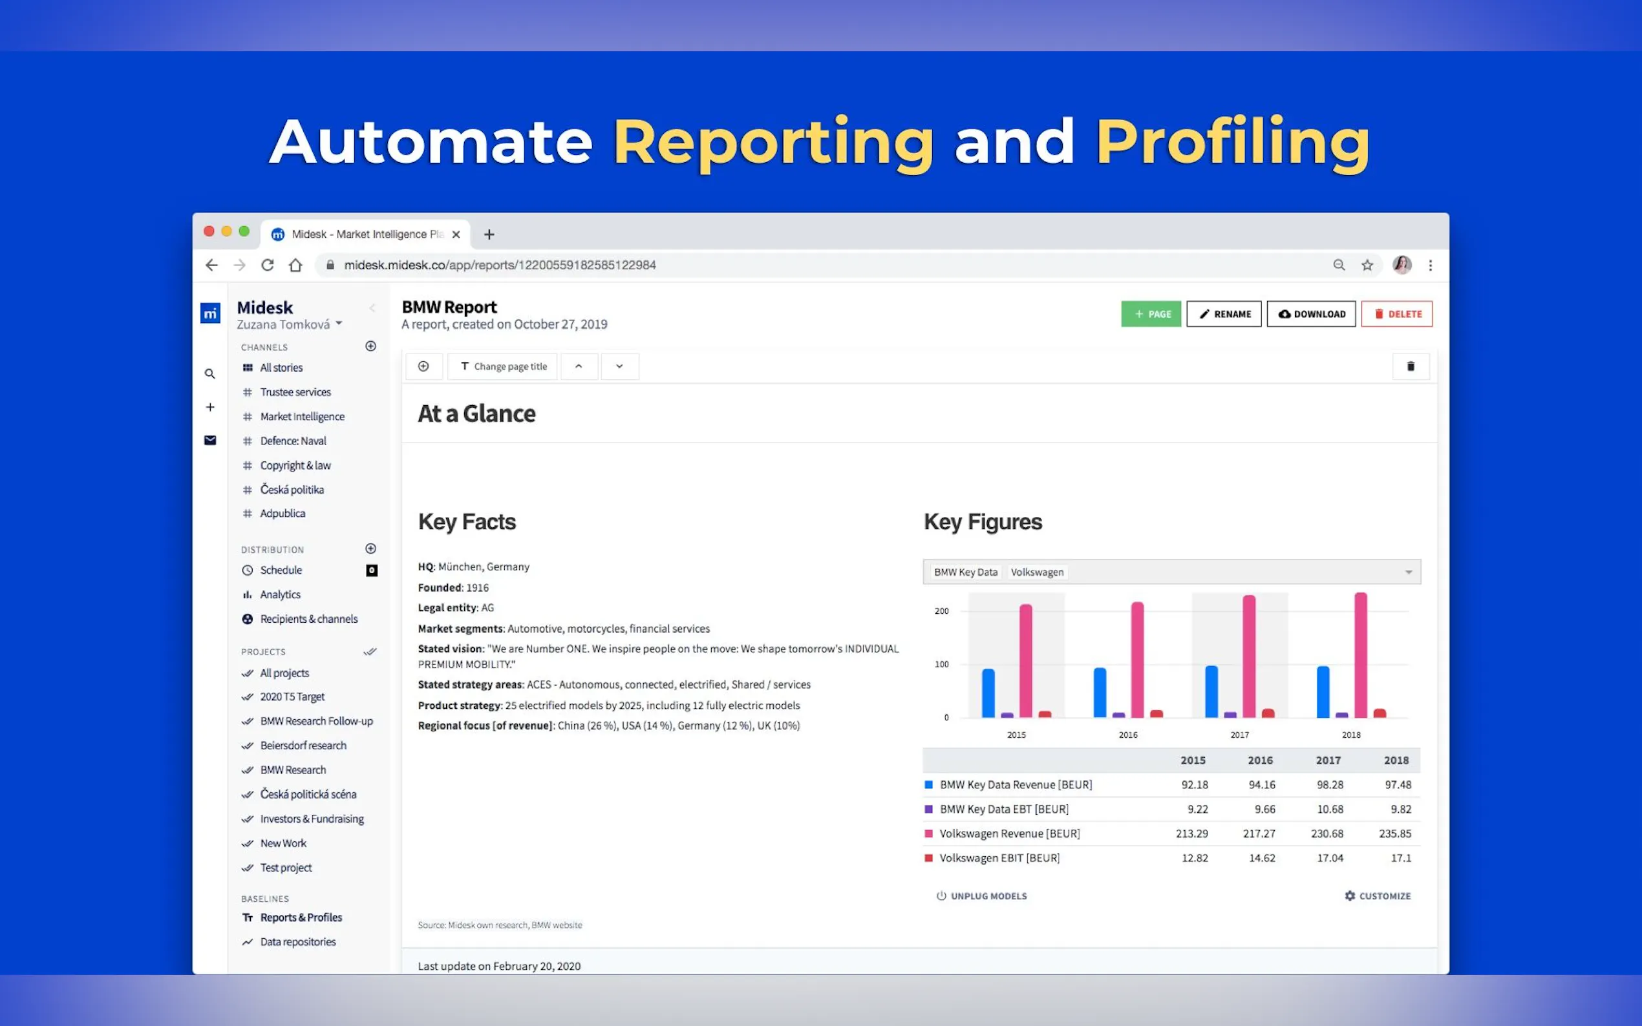Select Reports & Profiles in sidebar
1642x1026 pixels.
(301, 917)
